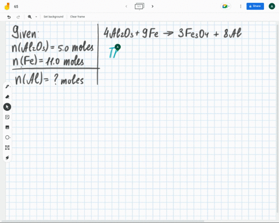The height and width of the screenshot is (223, 279).
Task: Open the Google Meet call button
Action: pyautogui.click(x=226, y=6)
